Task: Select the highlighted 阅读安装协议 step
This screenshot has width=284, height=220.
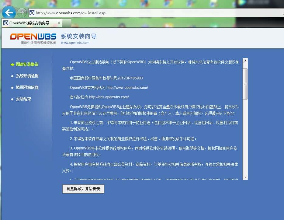Action: point(27,65)
